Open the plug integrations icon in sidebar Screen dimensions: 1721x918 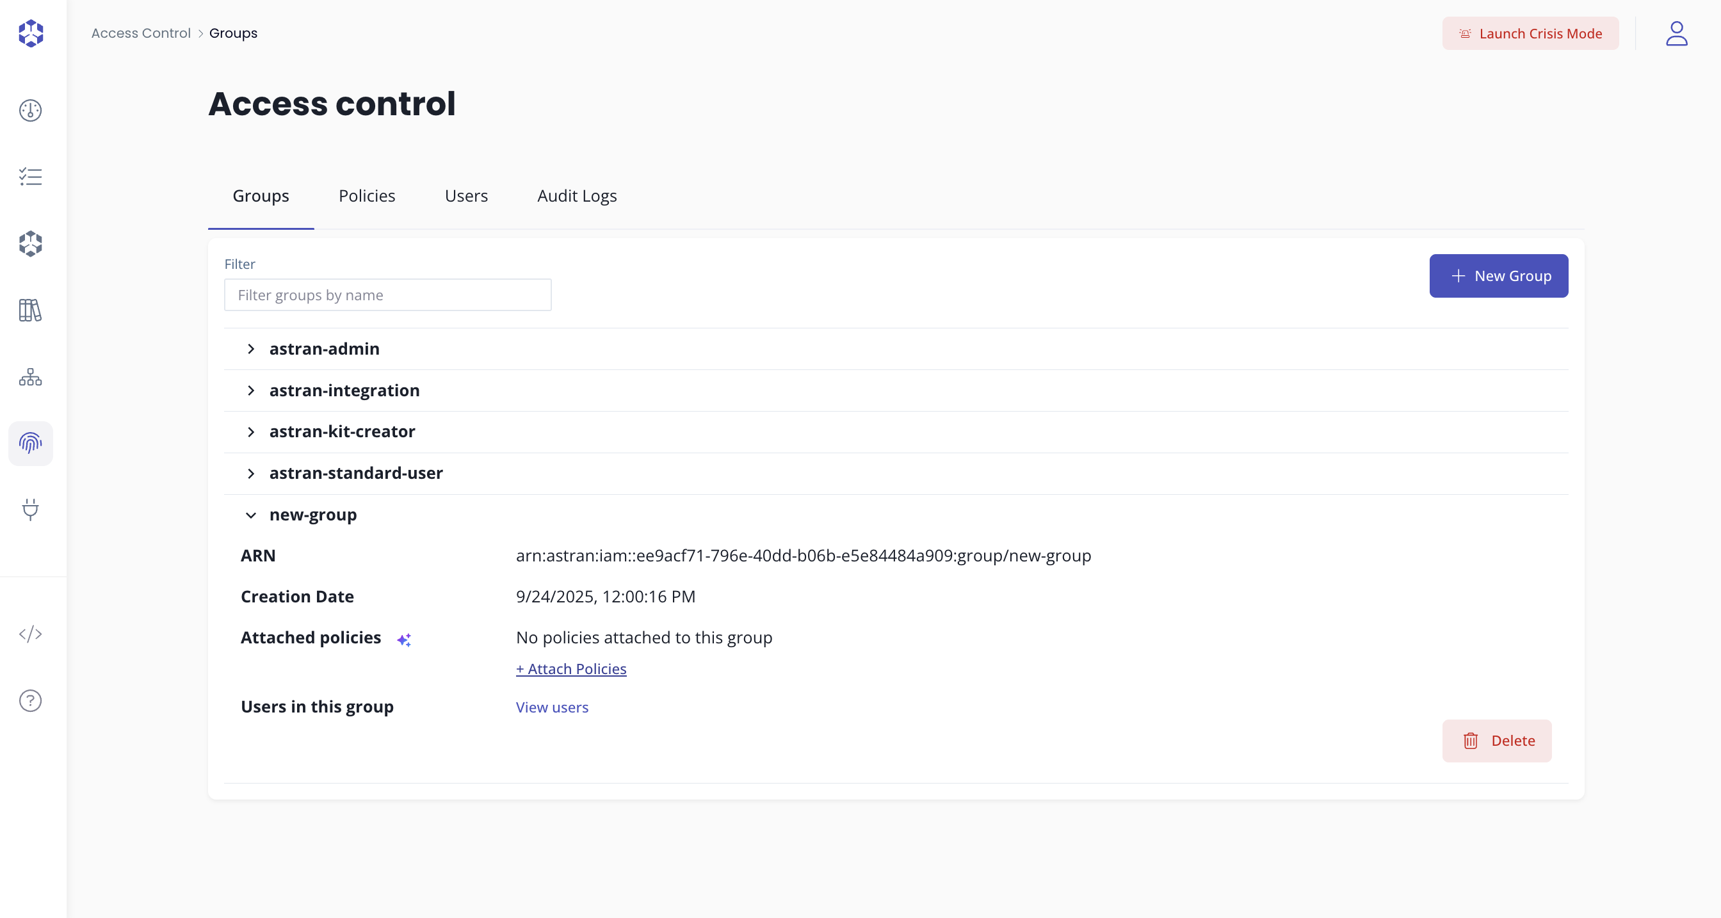pos(30,510)
